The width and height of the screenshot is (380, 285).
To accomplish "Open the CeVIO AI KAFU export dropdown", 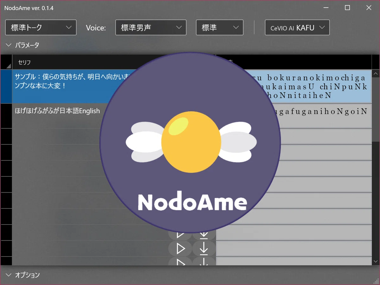I will [297, 28].
